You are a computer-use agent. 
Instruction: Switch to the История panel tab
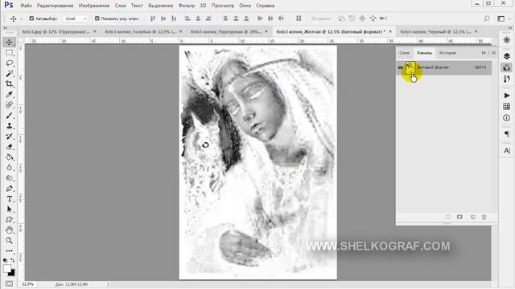tap(447, 53)
